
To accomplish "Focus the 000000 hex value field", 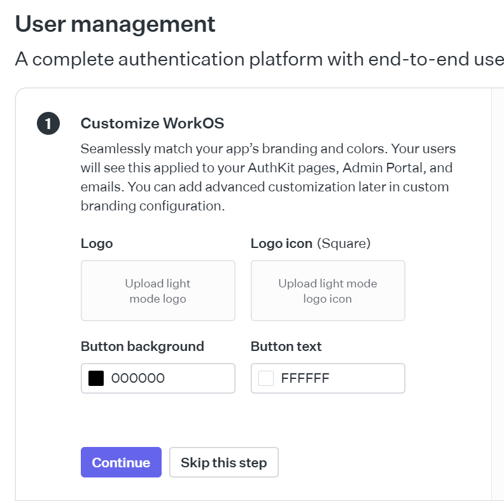I will pos(158,378).
